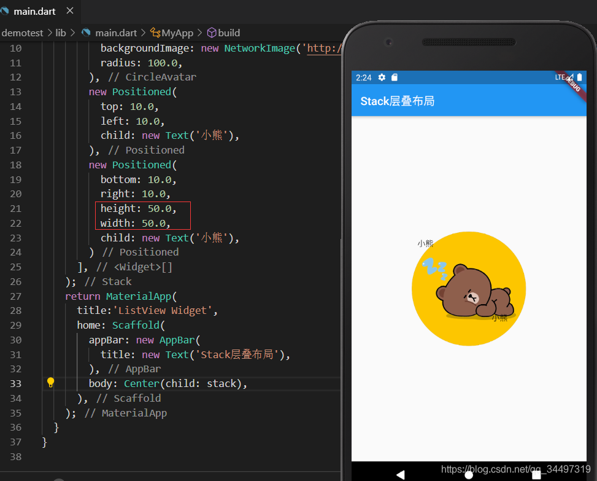Image resolution: width=597 pixels, height=481 pixels.
Task: Expand the chevron after lib breadcrumb
Action: pyautogui.click(x=73, y=33)
